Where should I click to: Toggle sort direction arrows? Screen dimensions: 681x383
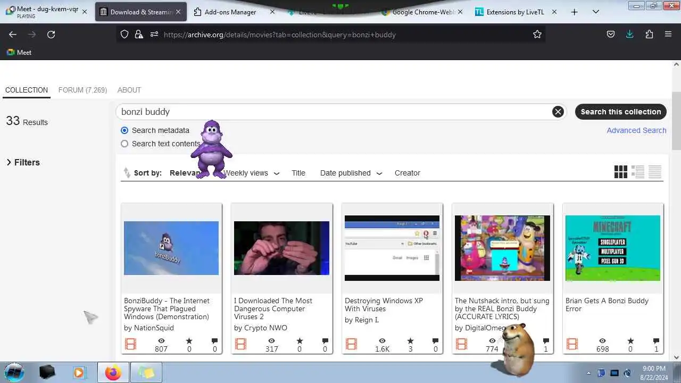pos(127,173)
